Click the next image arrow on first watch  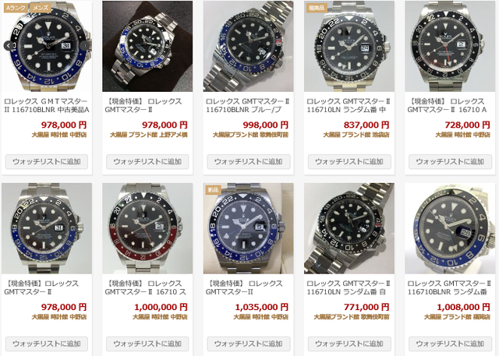[85, 46]
